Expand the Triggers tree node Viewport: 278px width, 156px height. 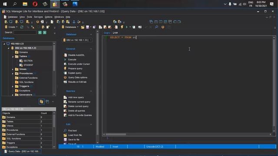coord(13,87)
